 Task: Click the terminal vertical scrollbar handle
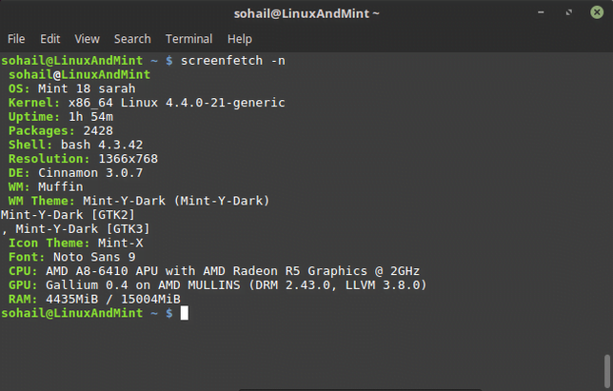pyautogui.click(x=606, y=371)
